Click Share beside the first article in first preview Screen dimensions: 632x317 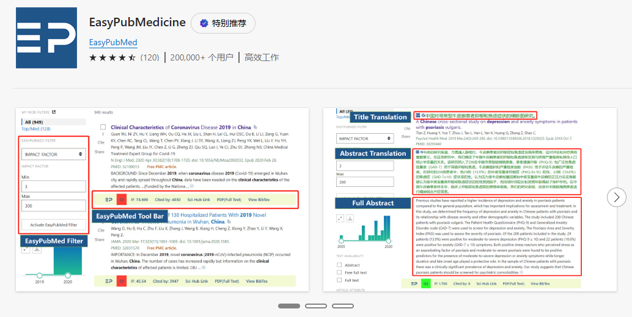pos(100,151)
